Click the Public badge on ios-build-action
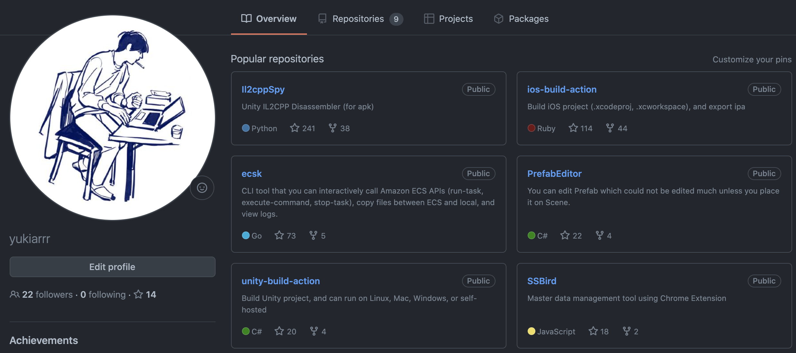The height and width of the screenshot is (353, 796). pos(764,89)
